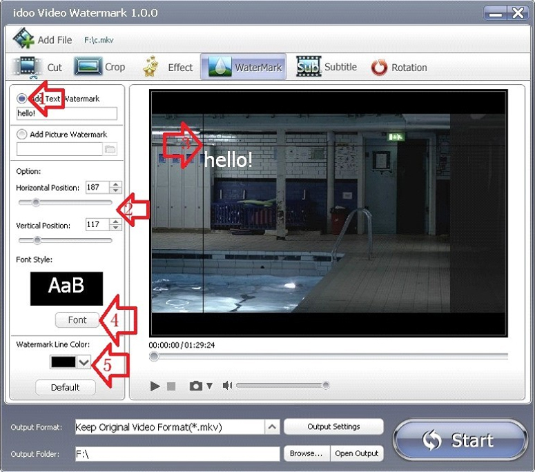Screen dimensions: 535x472
Task: Click the Font button
Action: [x=77, y=320]
